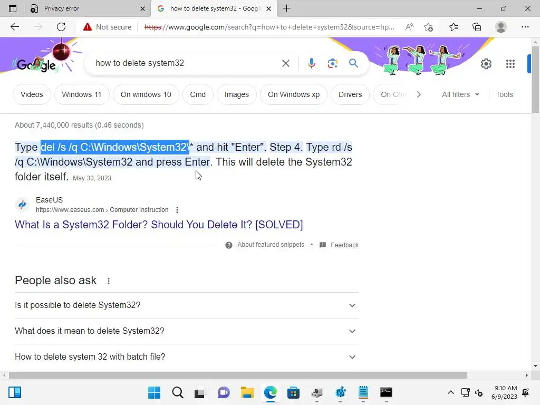
Task: Search by image with Google Lens
Action: pyautogui.click(x=332, y=63)
